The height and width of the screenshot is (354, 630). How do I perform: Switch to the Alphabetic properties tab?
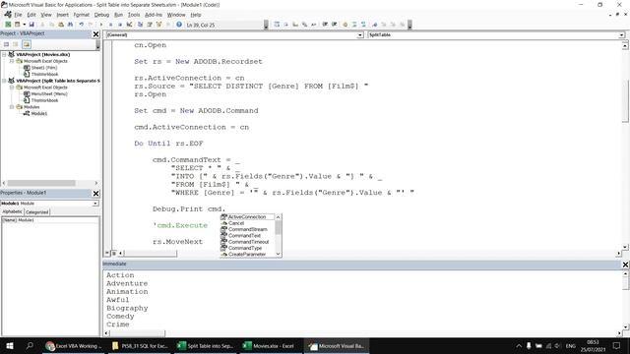(13, 211)
